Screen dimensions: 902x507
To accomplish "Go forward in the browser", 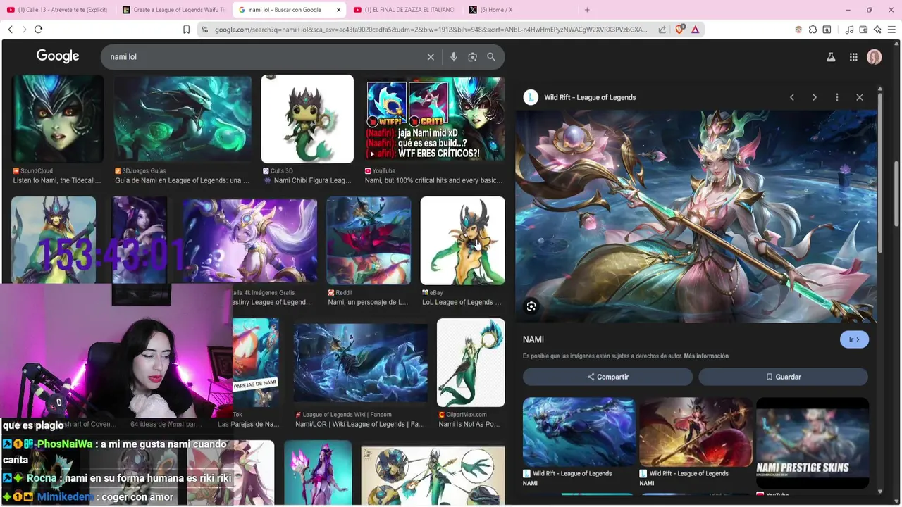I will pyautogui.click(x=24, y=30).
